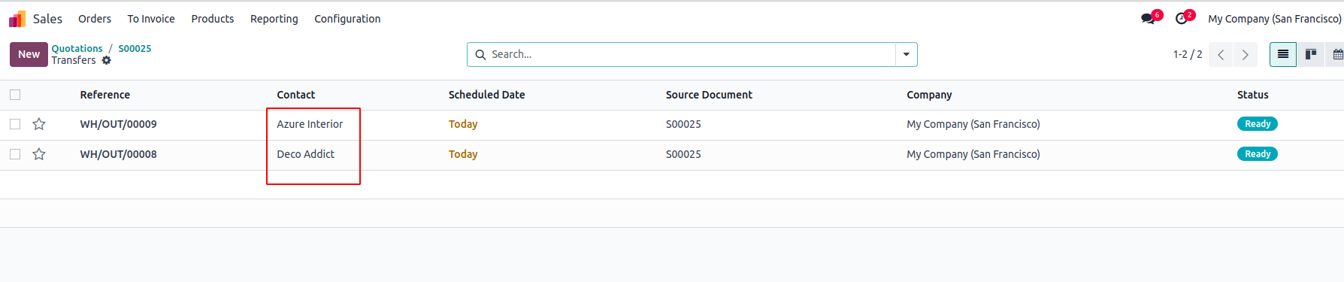
Task: Check the WH/OUT/00009 row checkbox
Action: pyautogui.click(x=15, y=124)
